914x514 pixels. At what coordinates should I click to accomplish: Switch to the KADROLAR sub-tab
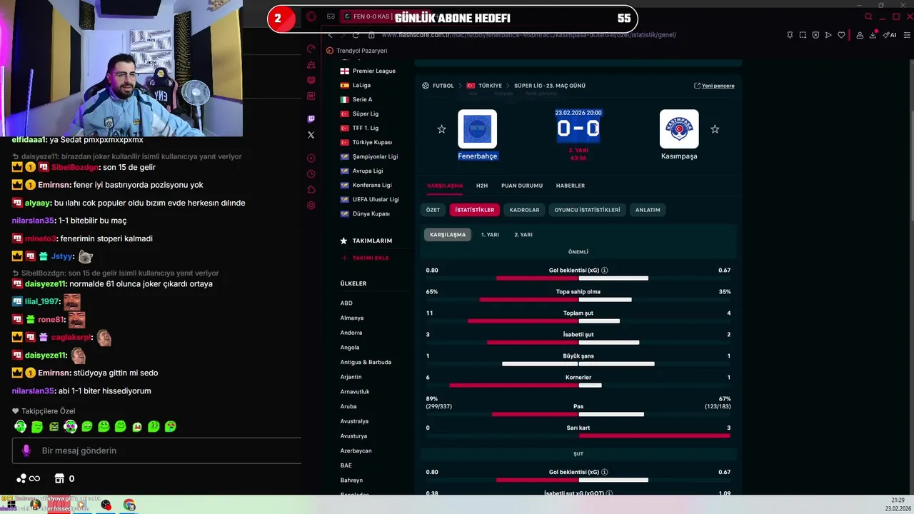click(525, 210)
